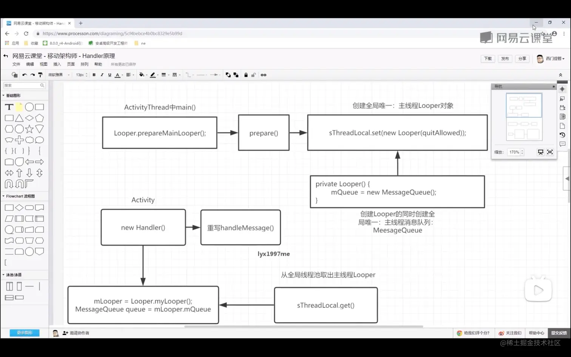Open the history clock panel icon

(562, 135)
